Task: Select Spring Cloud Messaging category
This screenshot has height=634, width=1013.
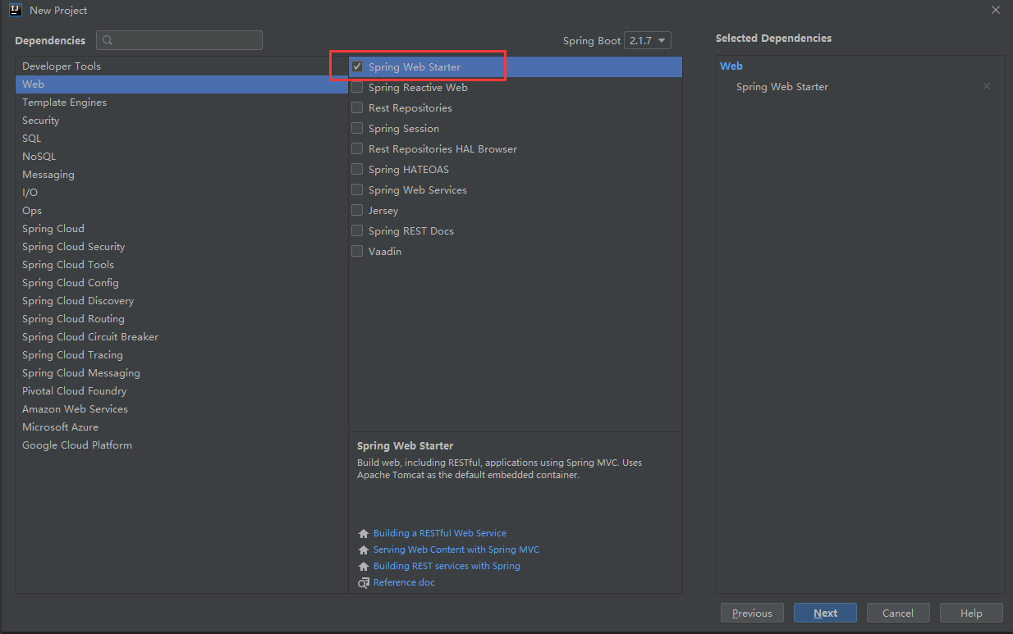Action: click(x=181, y=373)
